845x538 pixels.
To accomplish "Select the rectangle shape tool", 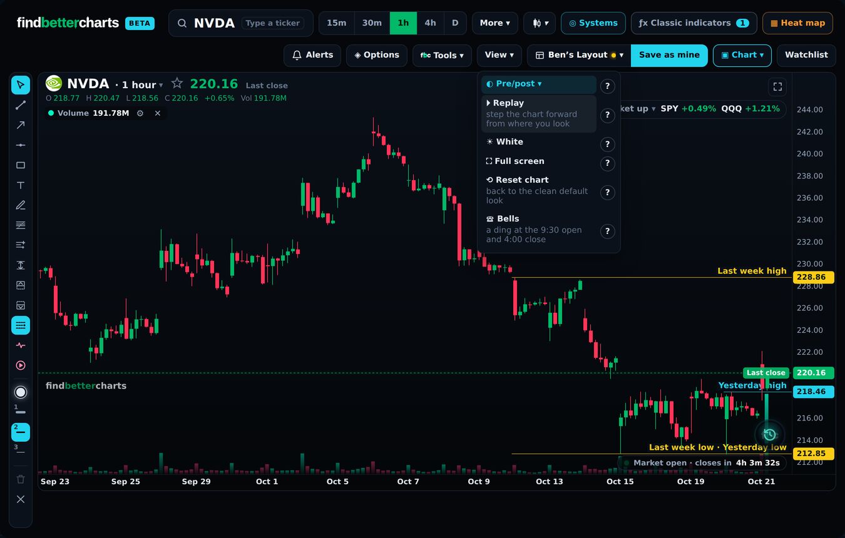I will (x=21, y=165).
